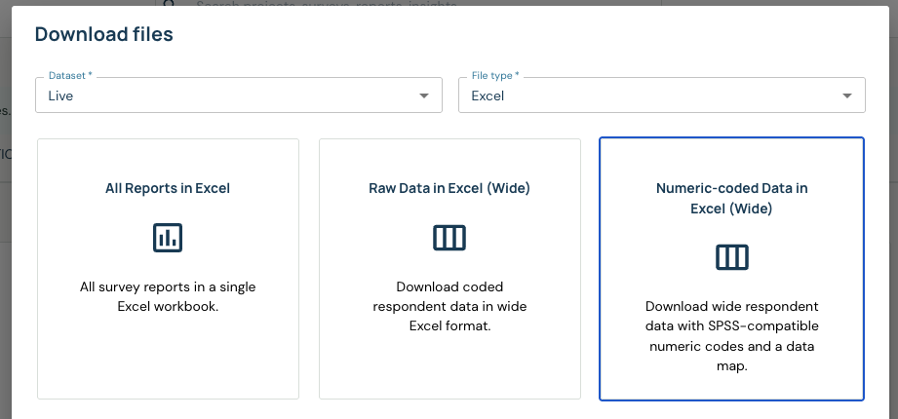Open the Dataset dropdown showing Live
The width and height of the screenshot is (898, 419).
tap(239, 95)
